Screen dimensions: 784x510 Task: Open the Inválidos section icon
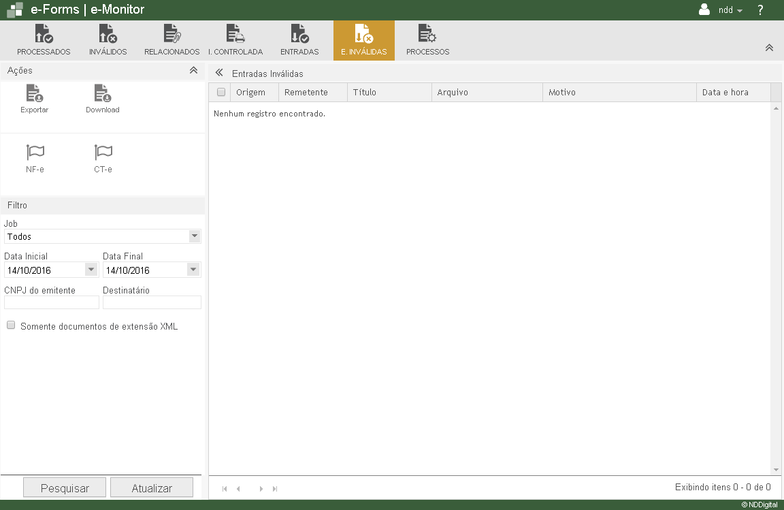(x=108, y=34)
